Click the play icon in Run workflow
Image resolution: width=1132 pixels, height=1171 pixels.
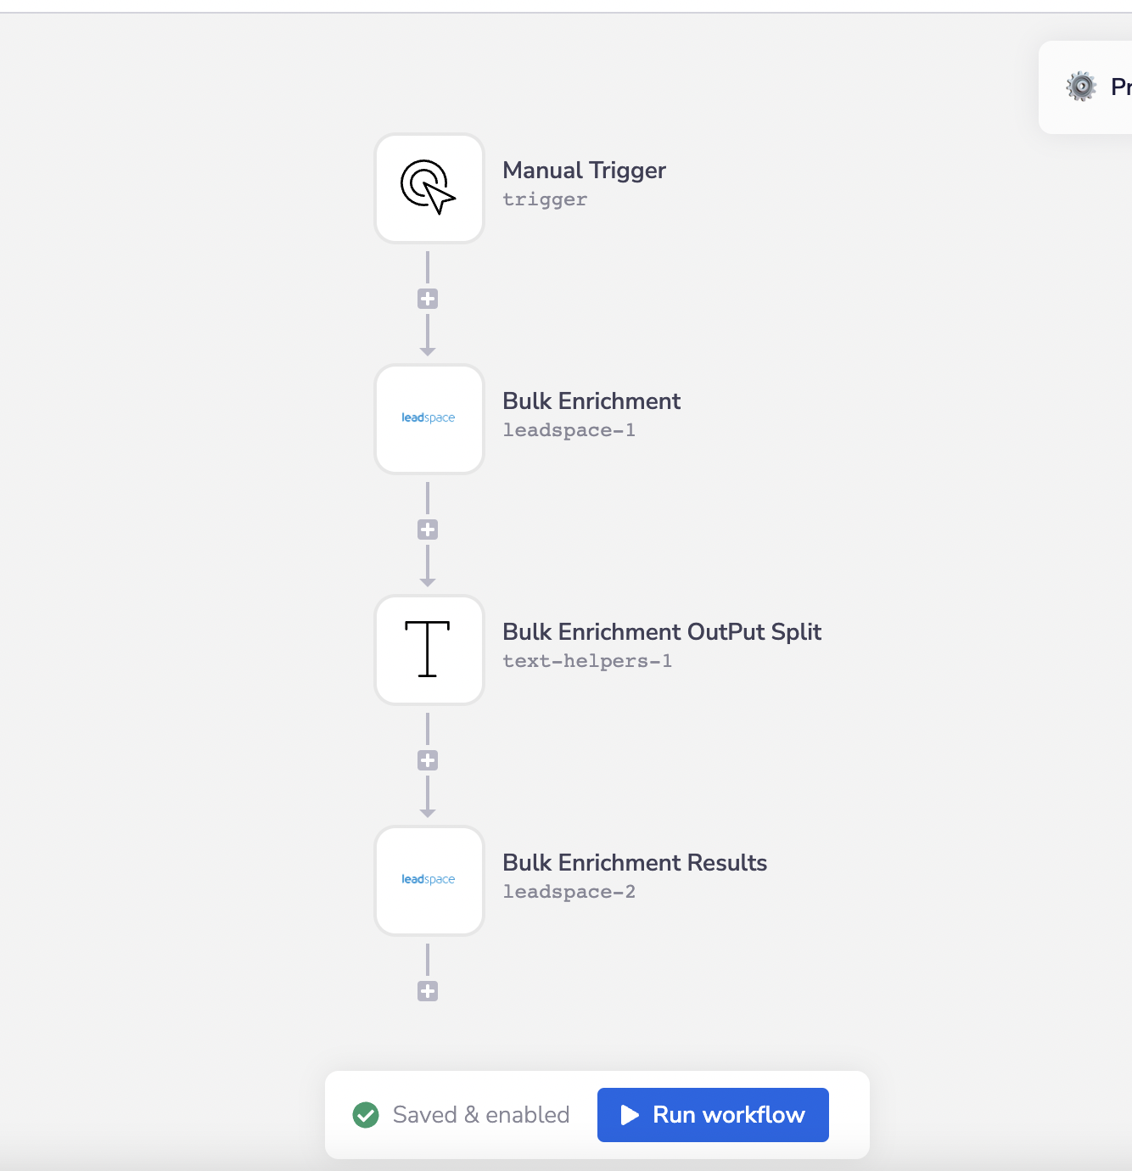click(630, 1115)
